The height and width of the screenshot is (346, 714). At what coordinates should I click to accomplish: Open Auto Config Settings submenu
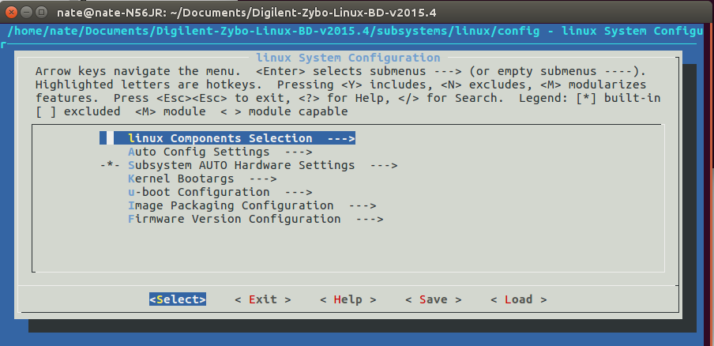click(x=220, y=152)
